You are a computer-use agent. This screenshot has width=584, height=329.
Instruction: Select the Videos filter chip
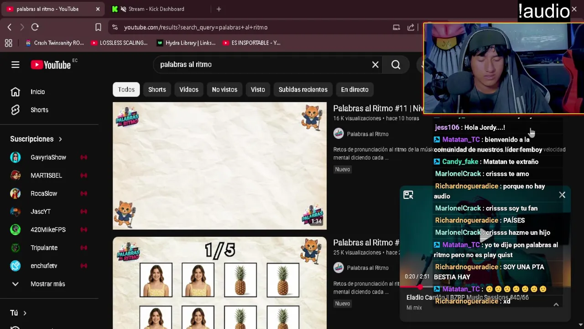tap(189, 90)
